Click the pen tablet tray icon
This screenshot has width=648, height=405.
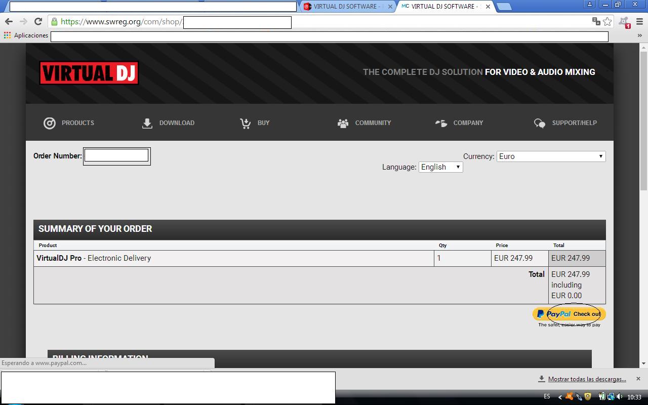click(x=579, y=397)
